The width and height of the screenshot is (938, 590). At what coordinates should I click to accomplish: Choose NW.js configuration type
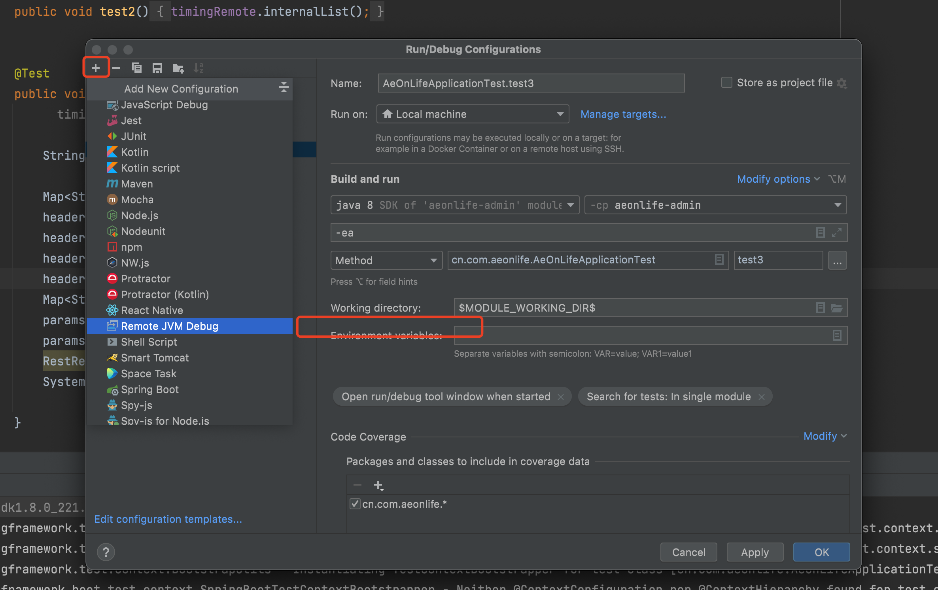(x=190, y=263)
